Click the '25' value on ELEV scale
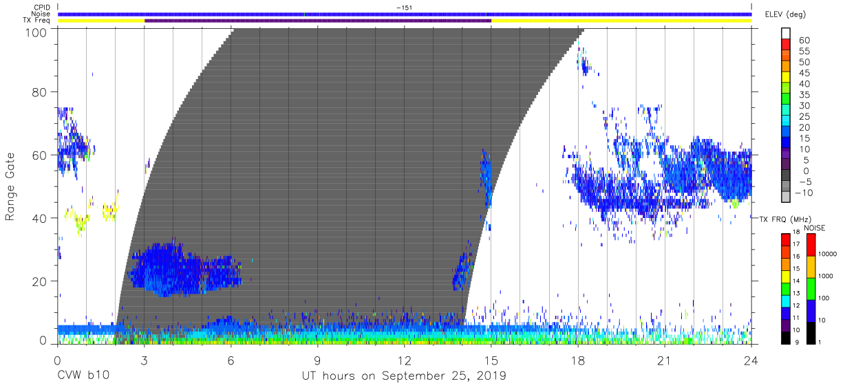This screenshot has width=845, height=390. click(804, 117)
